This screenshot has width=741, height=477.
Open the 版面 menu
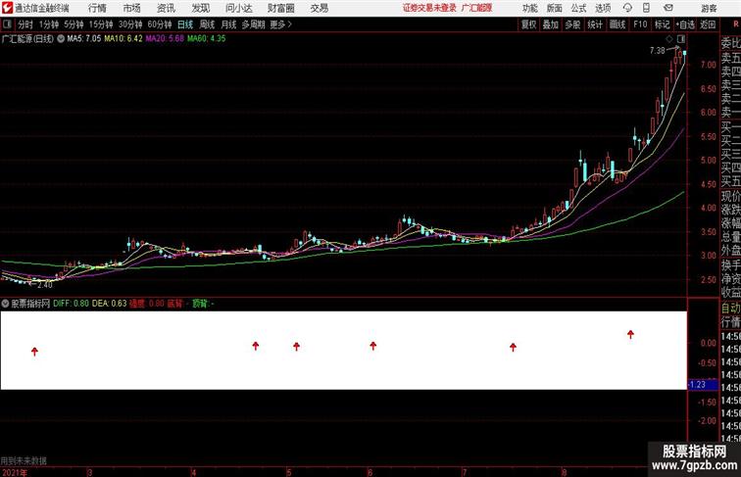[x=554, y=8]
